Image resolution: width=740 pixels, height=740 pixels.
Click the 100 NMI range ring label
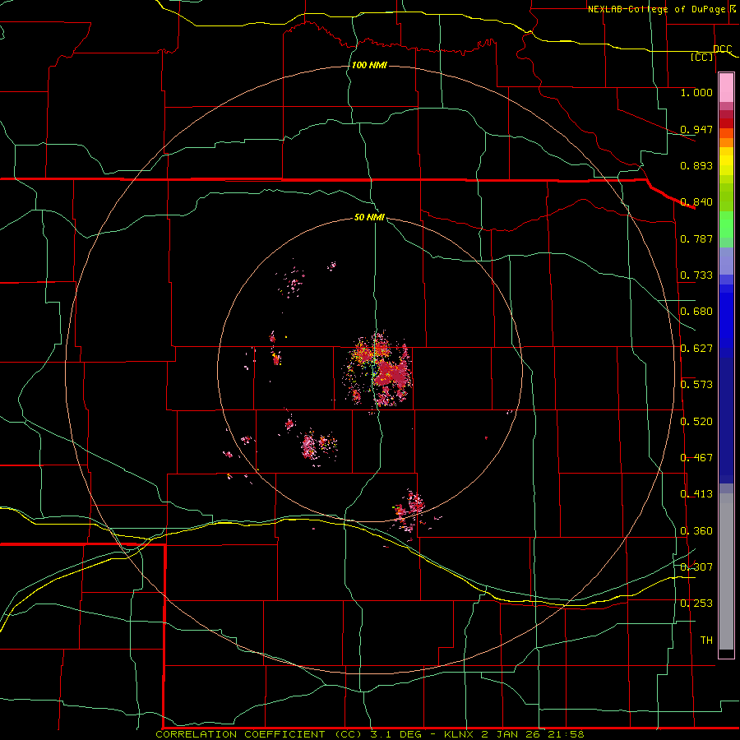click(369, 65)
